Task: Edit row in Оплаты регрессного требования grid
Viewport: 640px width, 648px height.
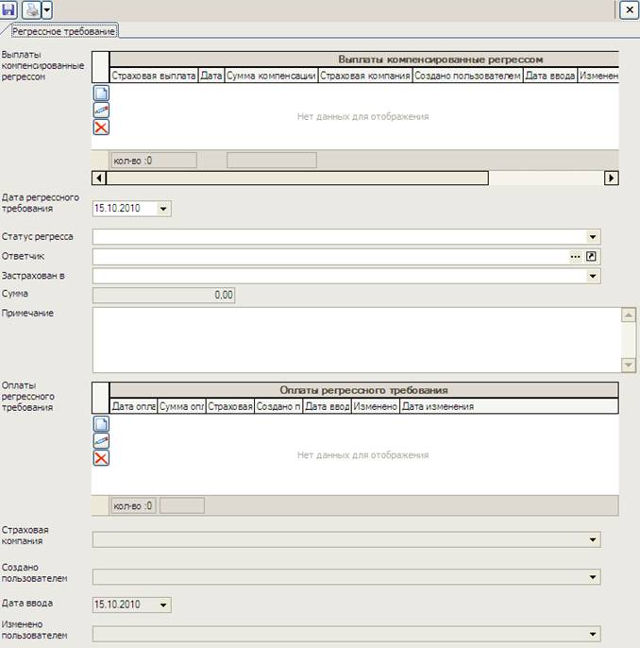Action: [x=101, y=441]
